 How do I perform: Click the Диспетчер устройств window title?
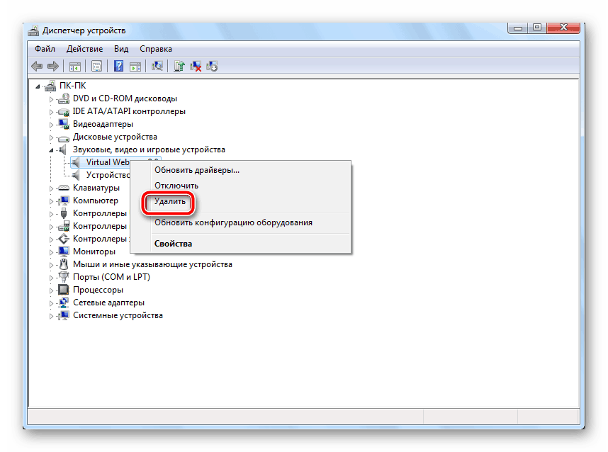(x=84, y=30)
